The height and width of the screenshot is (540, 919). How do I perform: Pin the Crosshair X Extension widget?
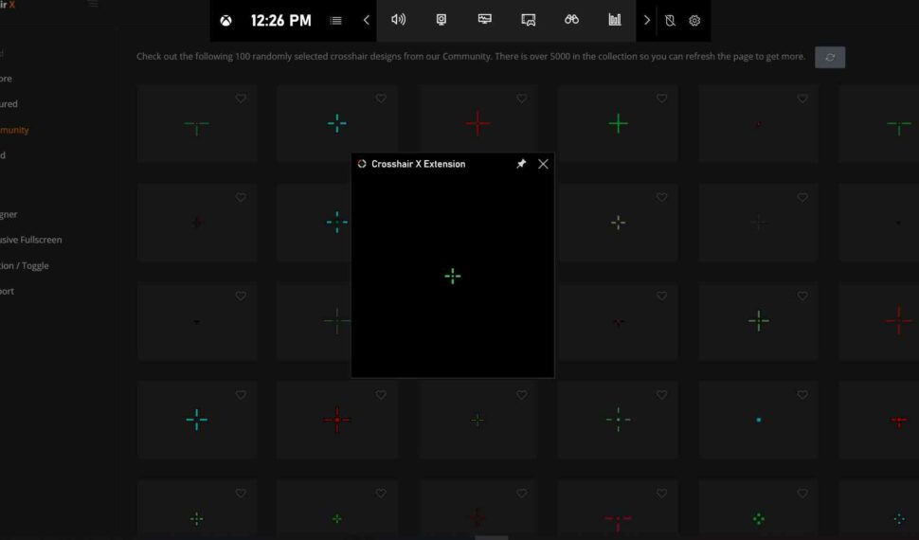(x=520, y=164)
